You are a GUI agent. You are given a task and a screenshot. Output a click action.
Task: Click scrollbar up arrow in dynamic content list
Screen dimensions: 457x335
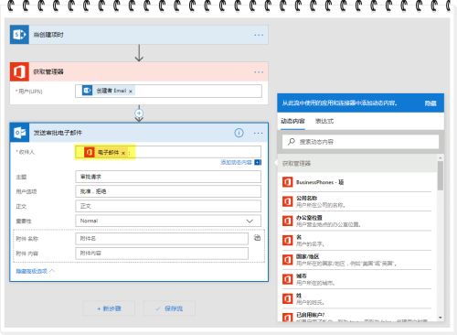(x=441, y=157)
